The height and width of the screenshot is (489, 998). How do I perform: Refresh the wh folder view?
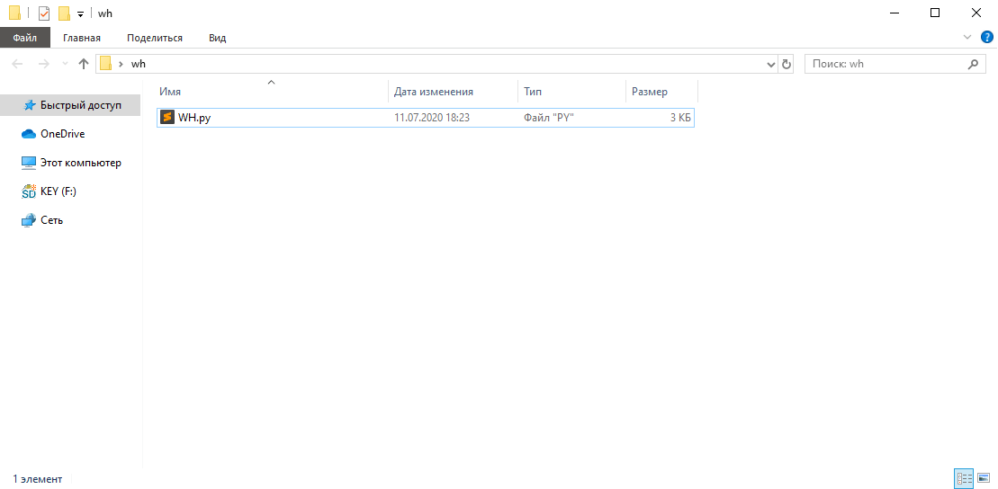point(786,64)
